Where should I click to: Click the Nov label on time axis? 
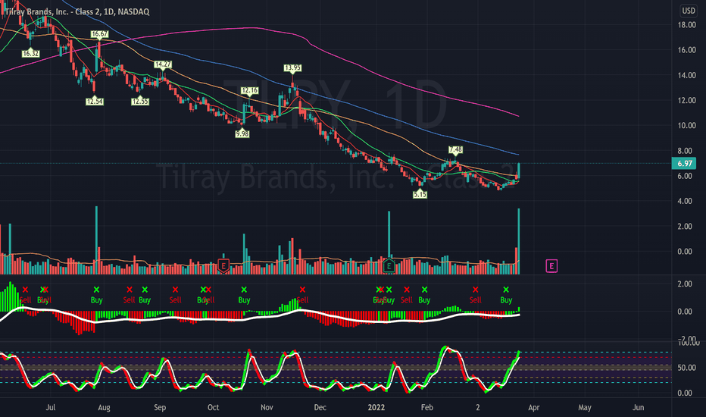tap(267, 408)
